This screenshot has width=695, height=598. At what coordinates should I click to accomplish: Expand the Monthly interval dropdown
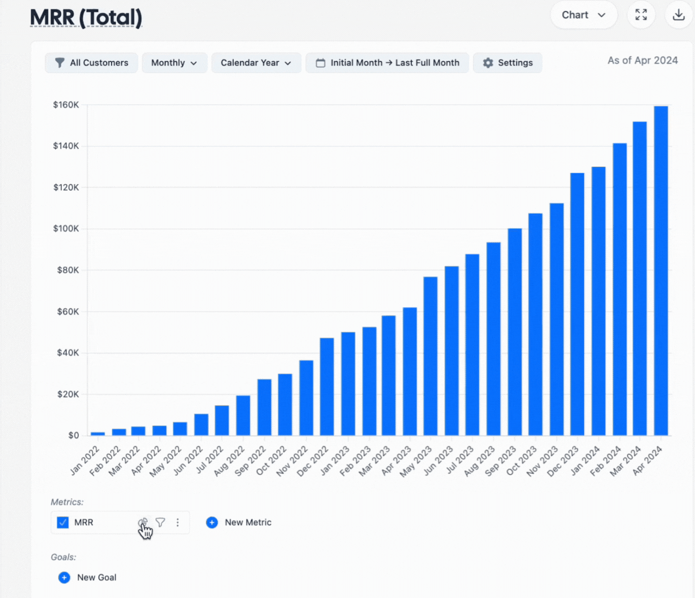coord(174,63)
